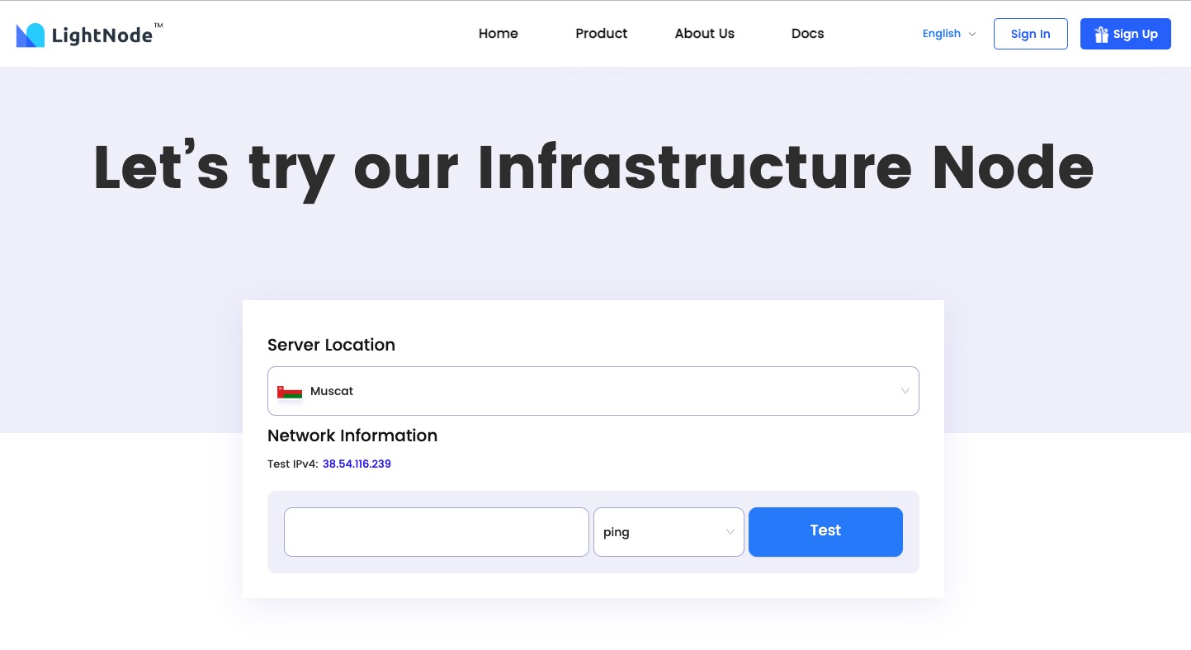This screenshot has width=1191, height=650.
Task: Open the Docs page
Action: [807, 34]
